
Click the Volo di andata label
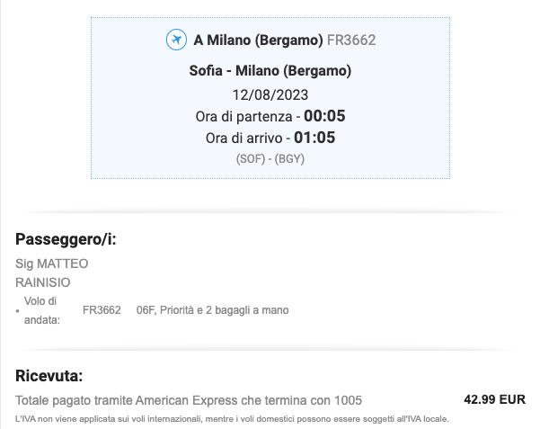click(x=42, y=310)
